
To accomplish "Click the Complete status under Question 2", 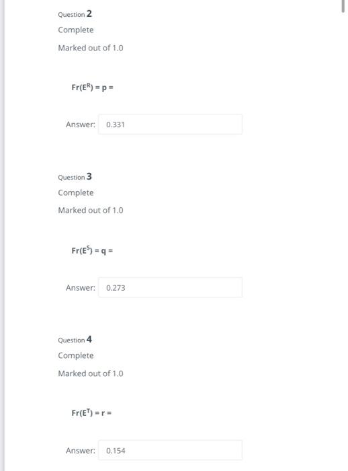I will click(x=76, y=30).
